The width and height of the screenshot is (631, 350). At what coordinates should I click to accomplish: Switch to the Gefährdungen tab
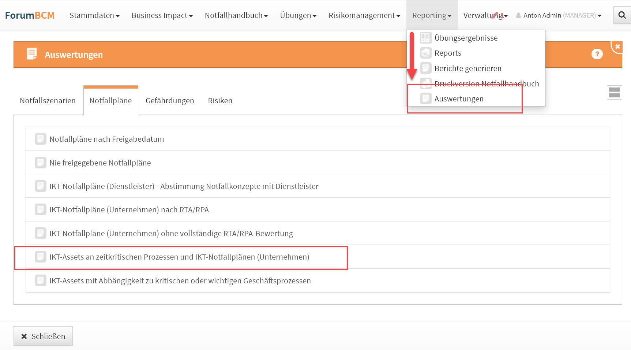coord(170,101)
